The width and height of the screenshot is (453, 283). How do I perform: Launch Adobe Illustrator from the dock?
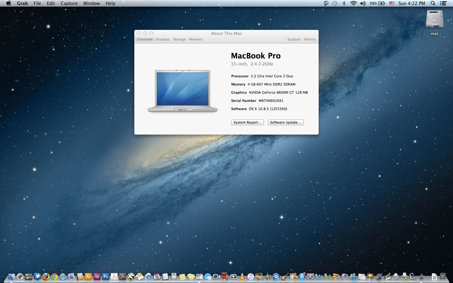point(88,276)
